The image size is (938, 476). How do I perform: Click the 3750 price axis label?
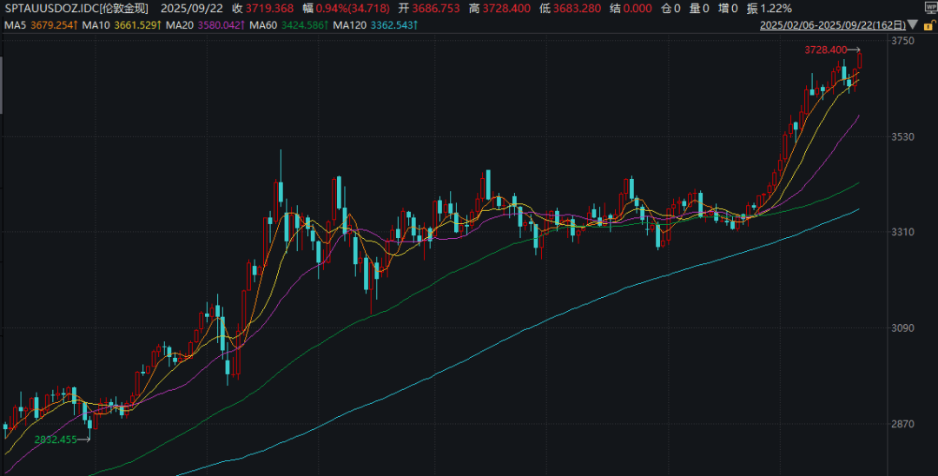point(904,42)
